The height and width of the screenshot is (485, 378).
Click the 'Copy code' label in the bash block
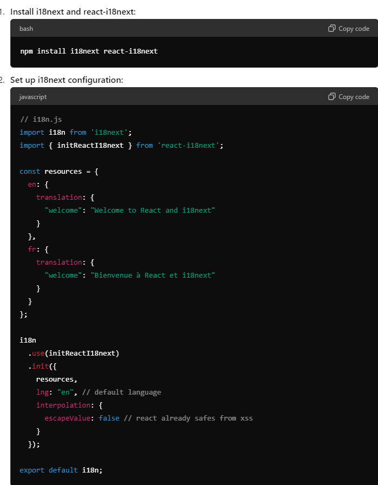click(354, 29)
